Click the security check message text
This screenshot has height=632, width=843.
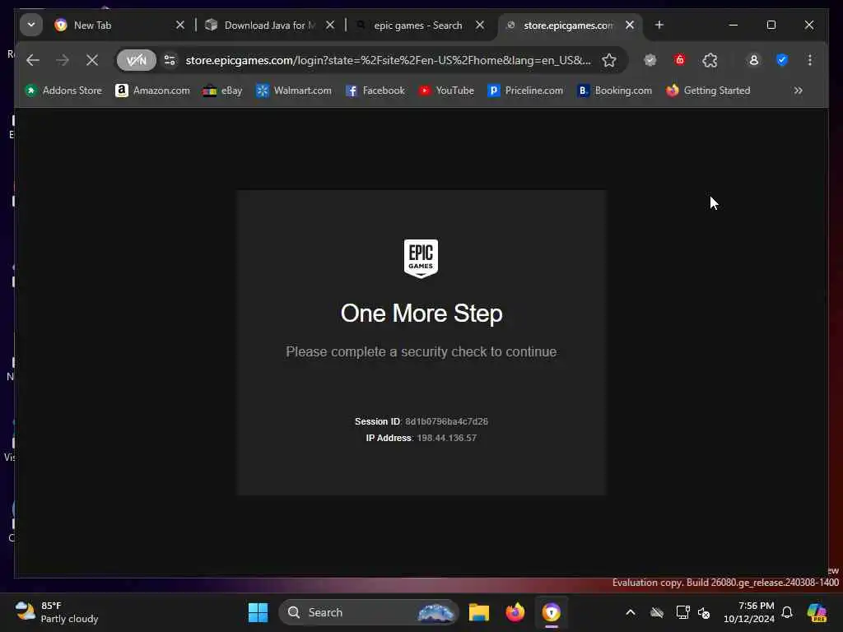421,352
